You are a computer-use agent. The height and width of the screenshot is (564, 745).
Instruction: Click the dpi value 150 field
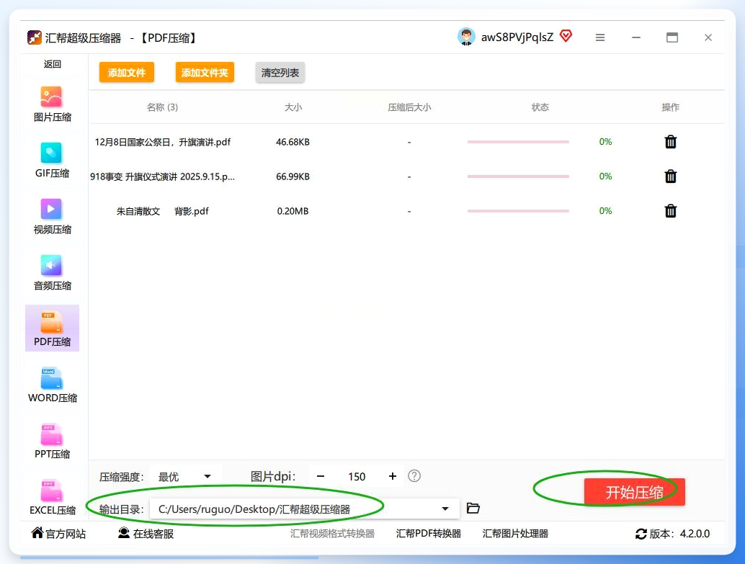click(x=357, y=477)
